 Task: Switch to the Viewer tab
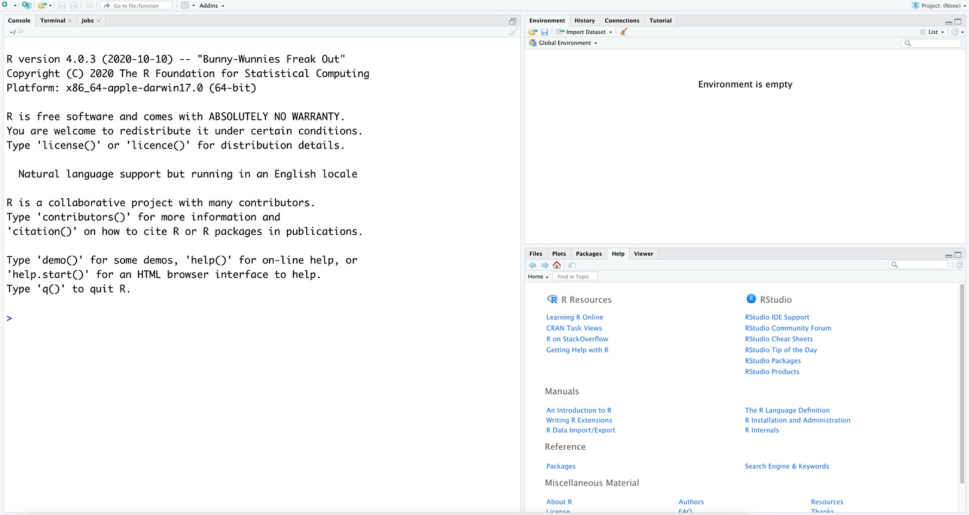pos(644,254)
